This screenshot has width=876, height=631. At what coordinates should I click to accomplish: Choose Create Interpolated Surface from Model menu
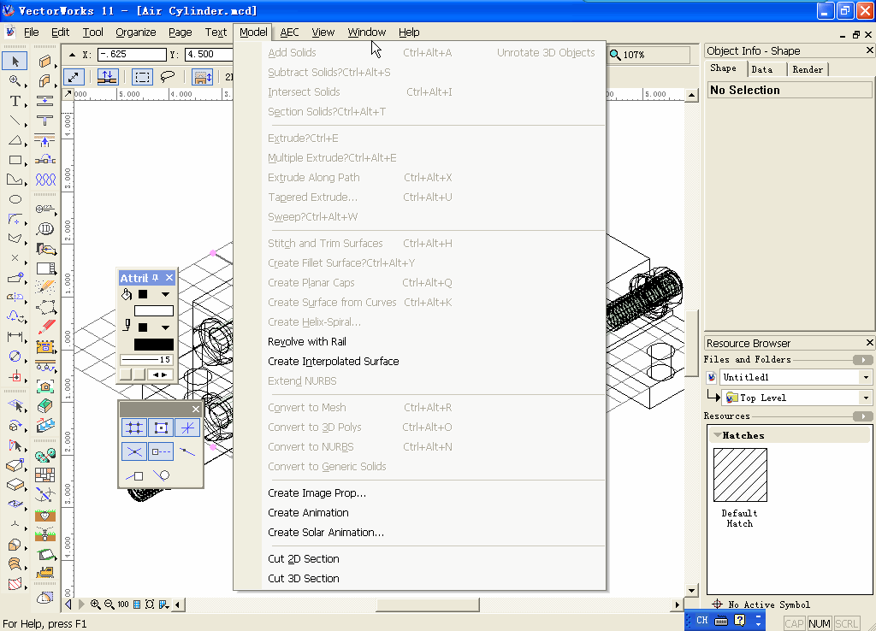(x=334, y=362)
